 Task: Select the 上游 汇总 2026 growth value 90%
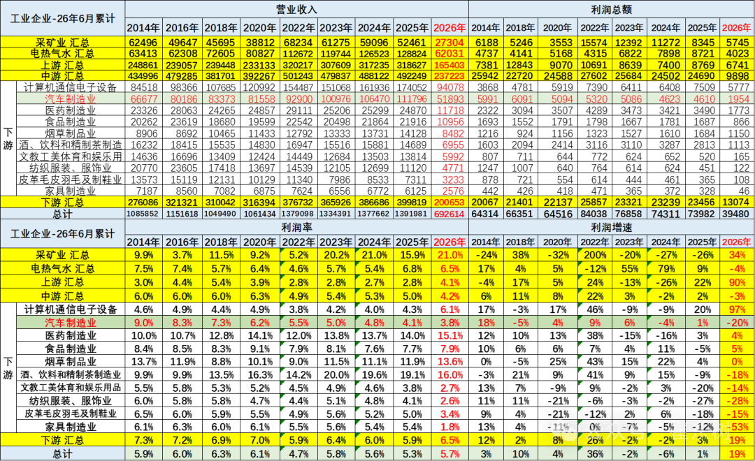pyautogui.click(x=737, y=282)
